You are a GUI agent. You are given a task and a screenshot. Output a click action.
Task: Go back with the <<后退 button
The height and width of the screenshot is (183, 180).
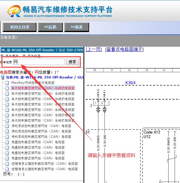tap(50, 27)
